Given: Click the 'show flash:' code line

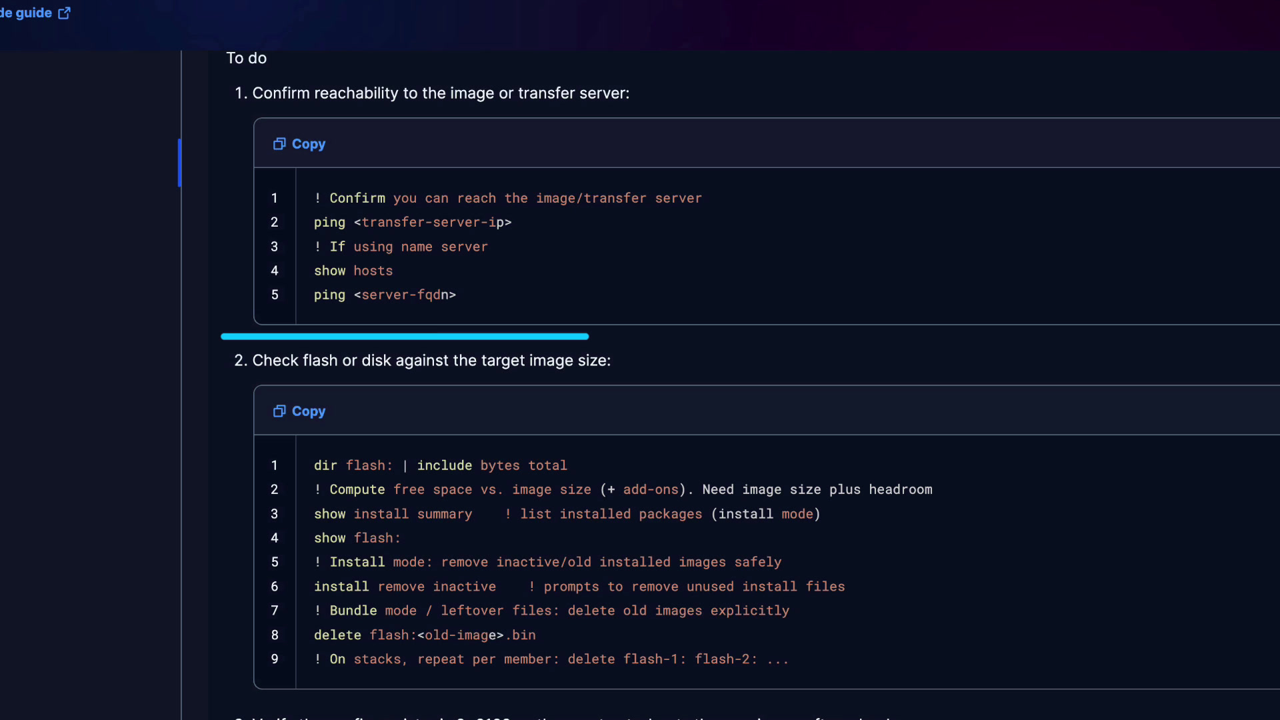Looking at the screenshot, I should [x=357, y=538].
